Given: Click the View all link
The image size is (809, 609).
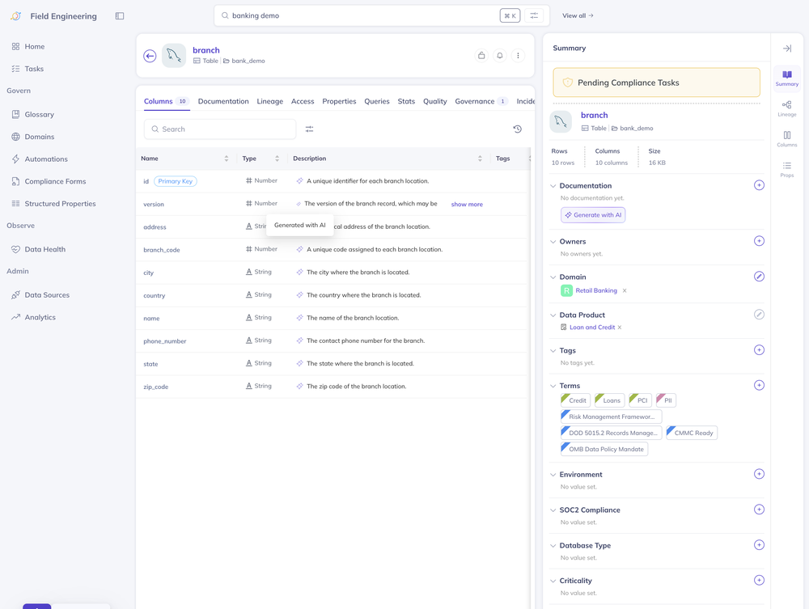Looking at the screenshot, I should point(578,15).
